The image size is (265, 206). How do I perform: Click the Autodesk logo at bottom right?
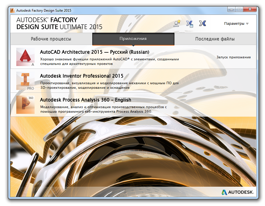pyautogui.click(x=238, y=192)
